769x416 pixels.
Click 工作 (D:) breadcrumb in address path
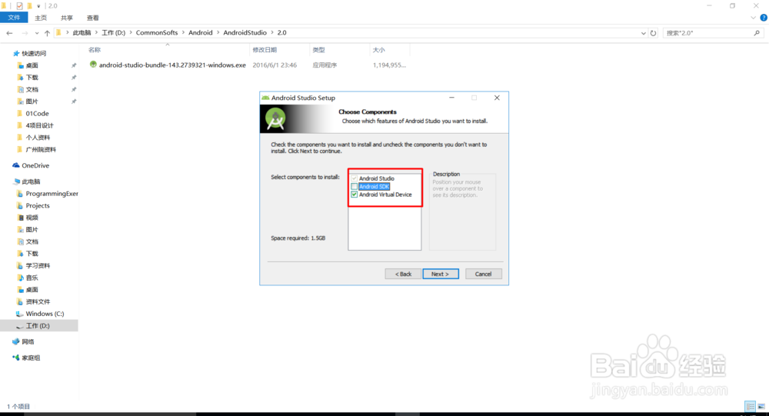(x=113, y=32)
